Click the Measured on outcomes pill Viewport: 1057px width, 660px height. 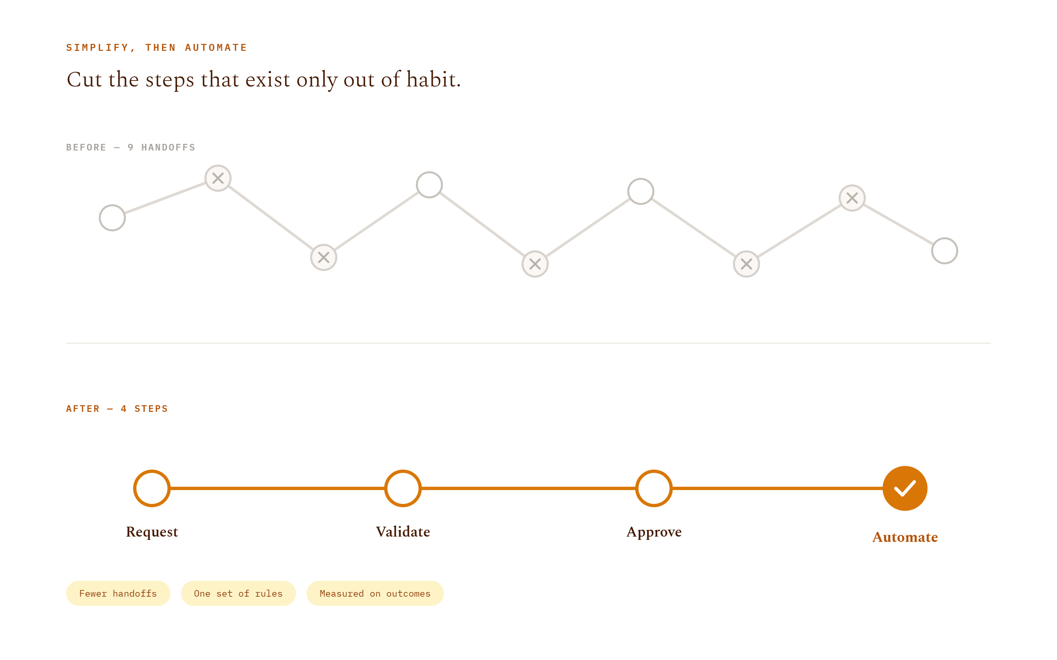[x=375, y=593]
